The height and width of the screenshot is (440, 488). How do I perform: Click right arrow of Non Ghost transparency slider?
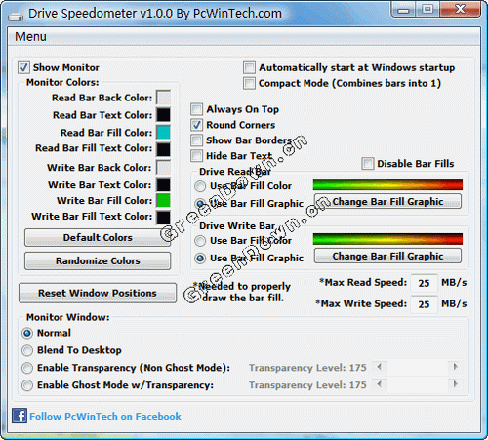455,367
